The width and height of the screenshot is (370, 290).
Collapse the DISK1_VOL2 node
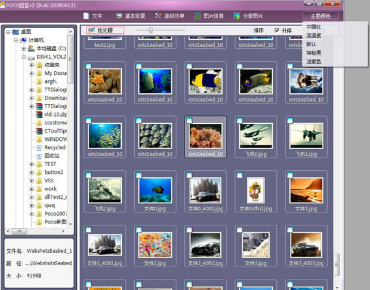tap(23, 57)
